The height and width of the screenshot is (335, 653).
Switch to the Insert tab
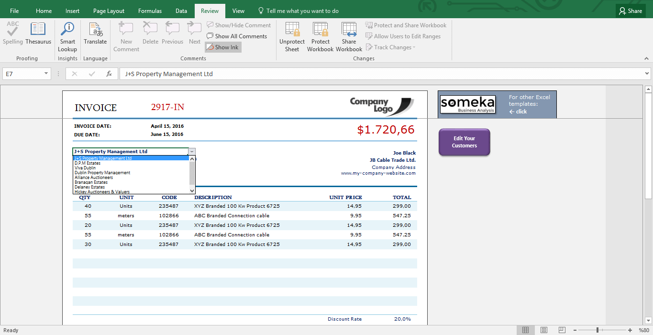tap(73, 11)
